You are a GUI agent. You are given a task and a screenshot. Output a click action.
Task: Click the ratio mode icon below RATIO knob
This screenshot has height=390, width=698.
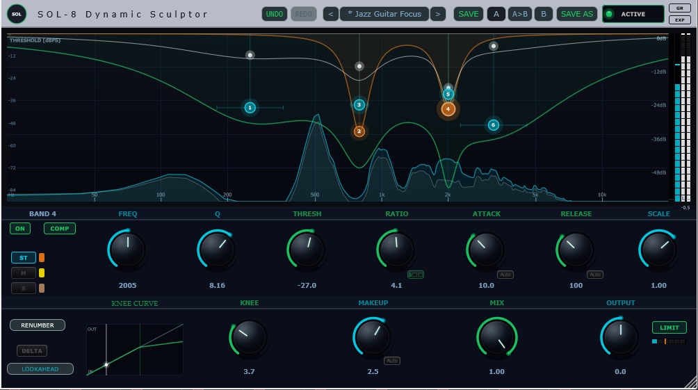[415, 275]
